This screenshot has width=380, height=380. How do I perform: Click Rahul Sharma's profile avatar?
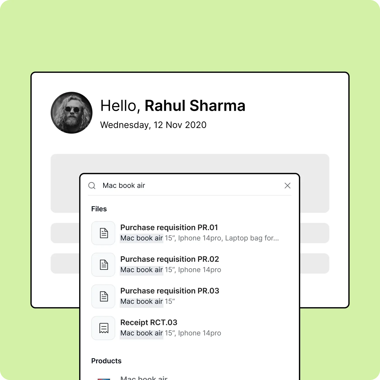pyautogui.click(x=72, y=113)
